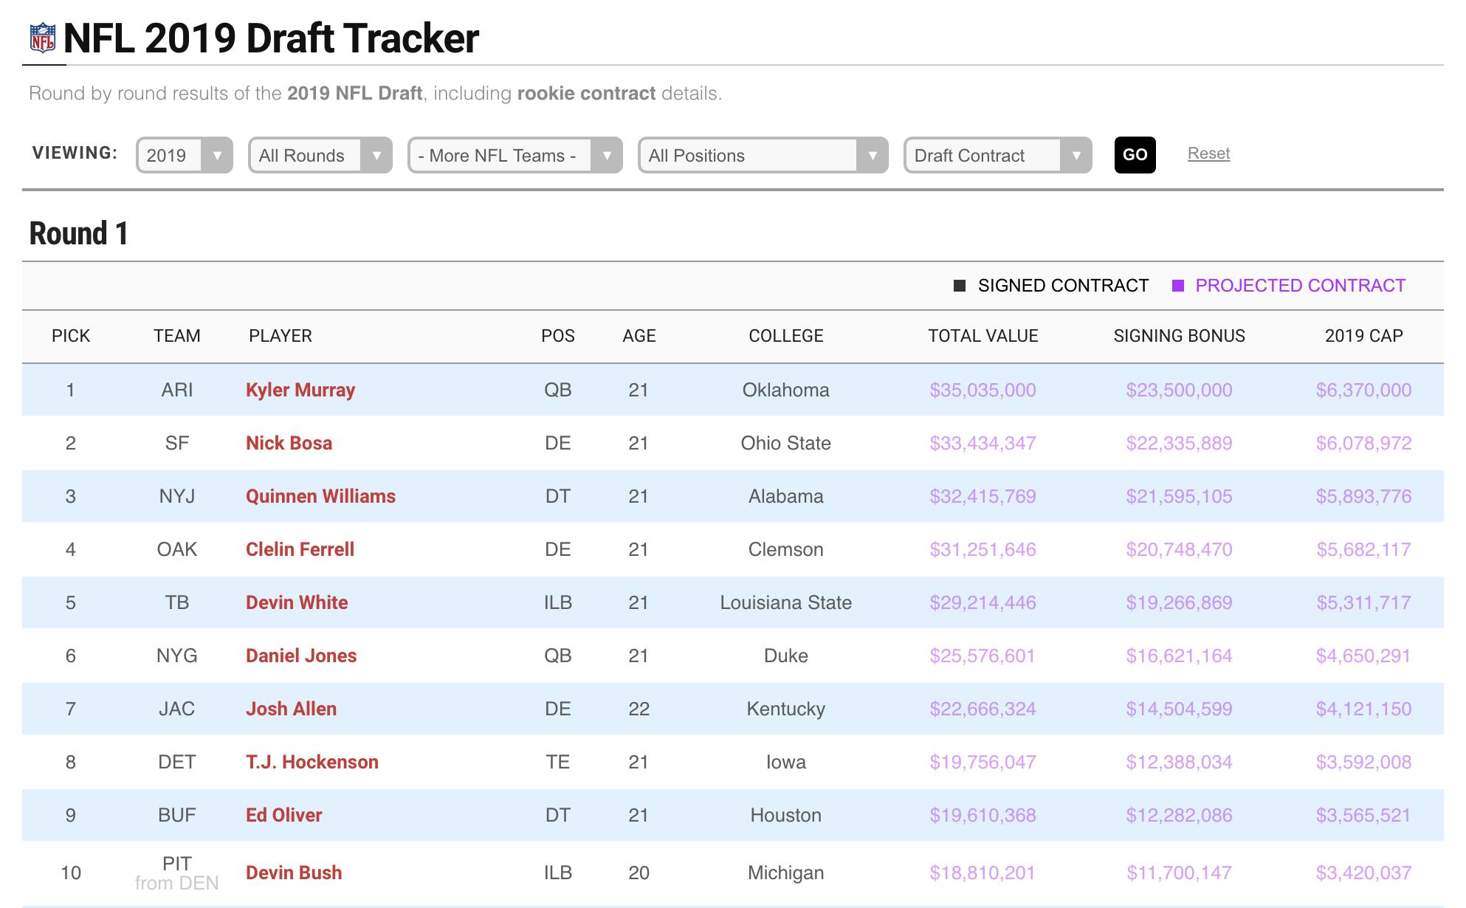Image resolution: width=1466 pixels, height=908 pixels.
Task: Click the $12,388,034 signing bonus cell
Action: [1180, 762]
